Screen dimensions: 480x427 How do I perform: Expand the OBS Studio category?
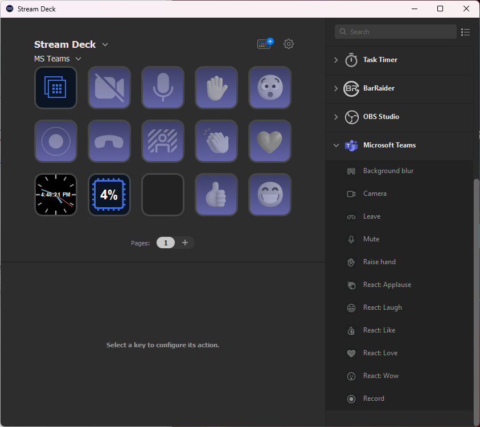tap(336, 117)
